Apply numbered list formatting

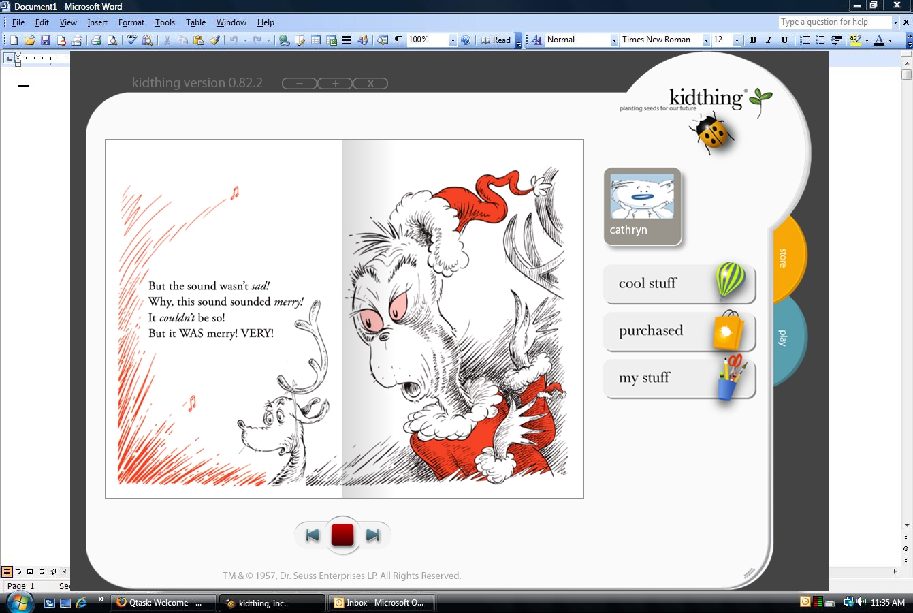click(805, 40)
